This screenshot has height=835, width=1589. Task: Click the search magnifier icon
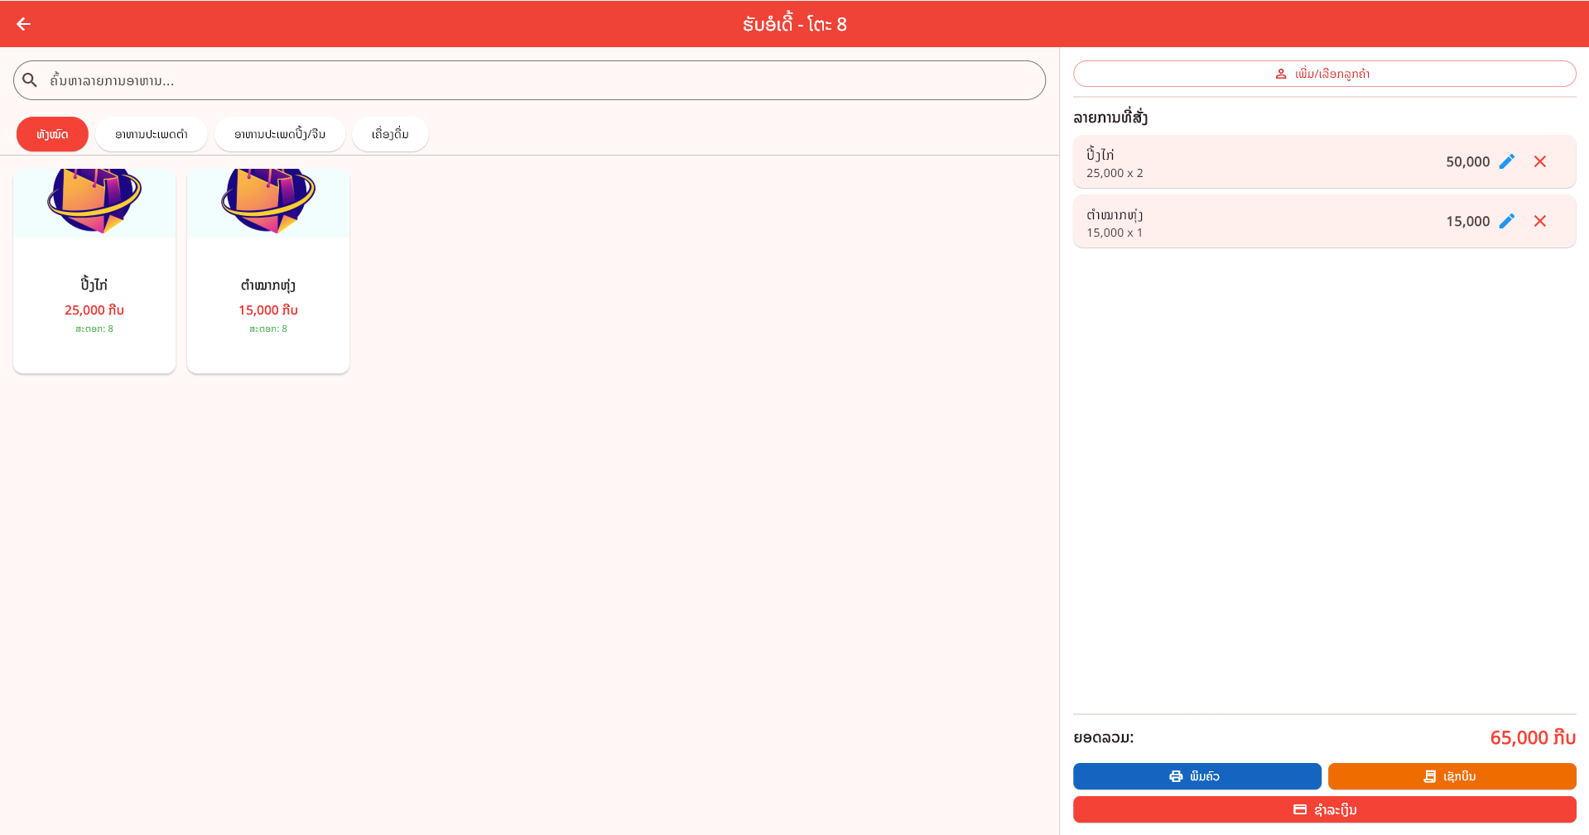click(30, 80)
